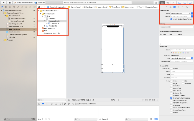This screenshot has height=121, width=194.
Task: Open the Issue navigator warning icon
Action: [18, 7]
